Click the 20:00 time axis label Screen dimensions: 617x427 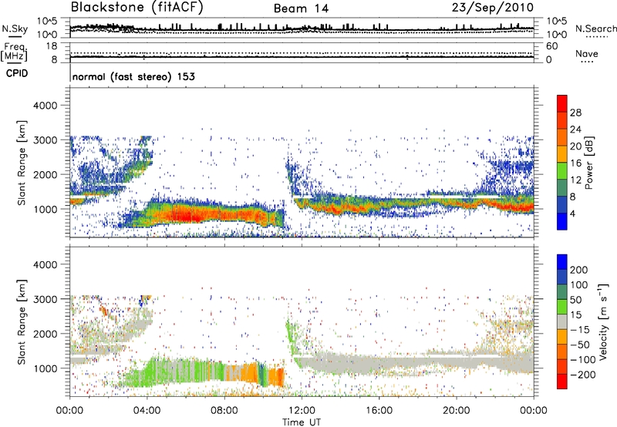[x=457, y=411]
